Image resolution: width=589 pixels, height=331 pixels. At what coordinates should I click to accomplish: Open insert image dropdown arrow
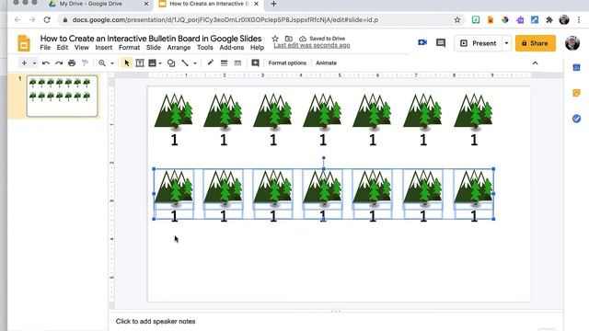click(160, 63)
